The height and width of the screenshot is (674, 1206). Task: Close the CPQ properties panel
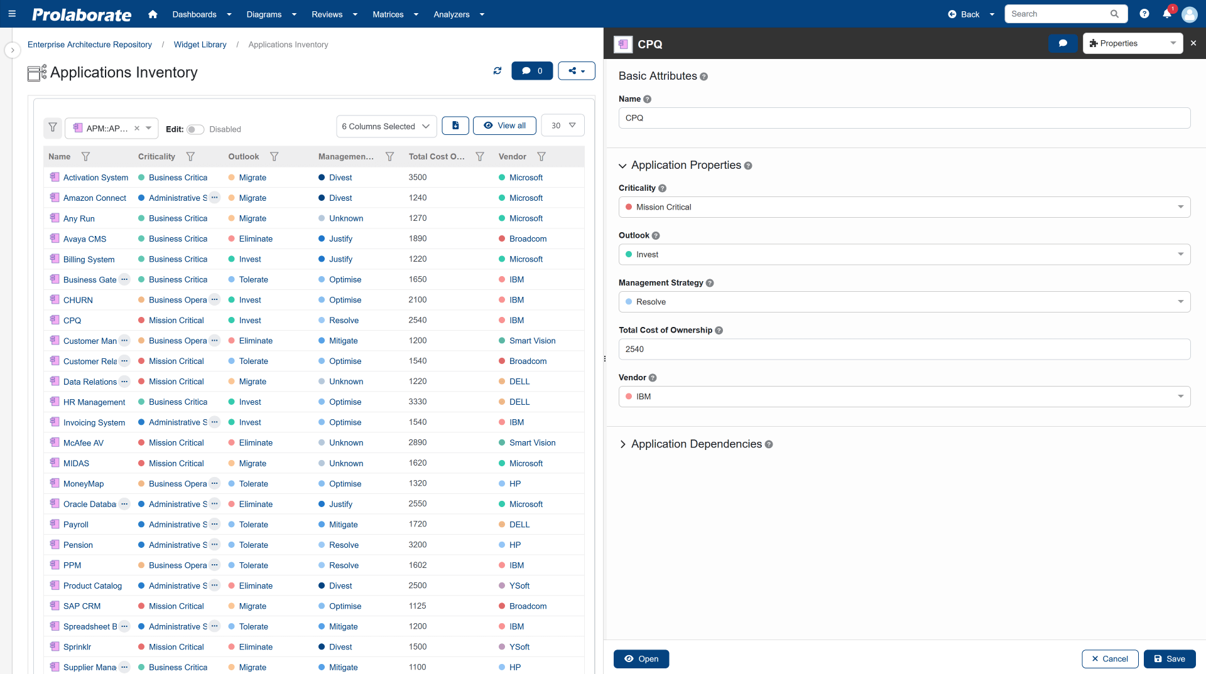pyautogui.click(x=1193, y=43)
